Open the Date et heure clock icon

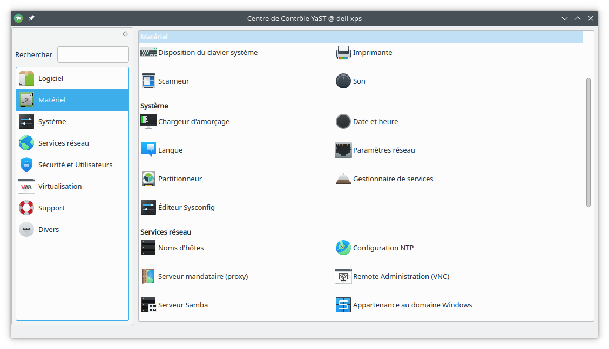pos(343,121)
